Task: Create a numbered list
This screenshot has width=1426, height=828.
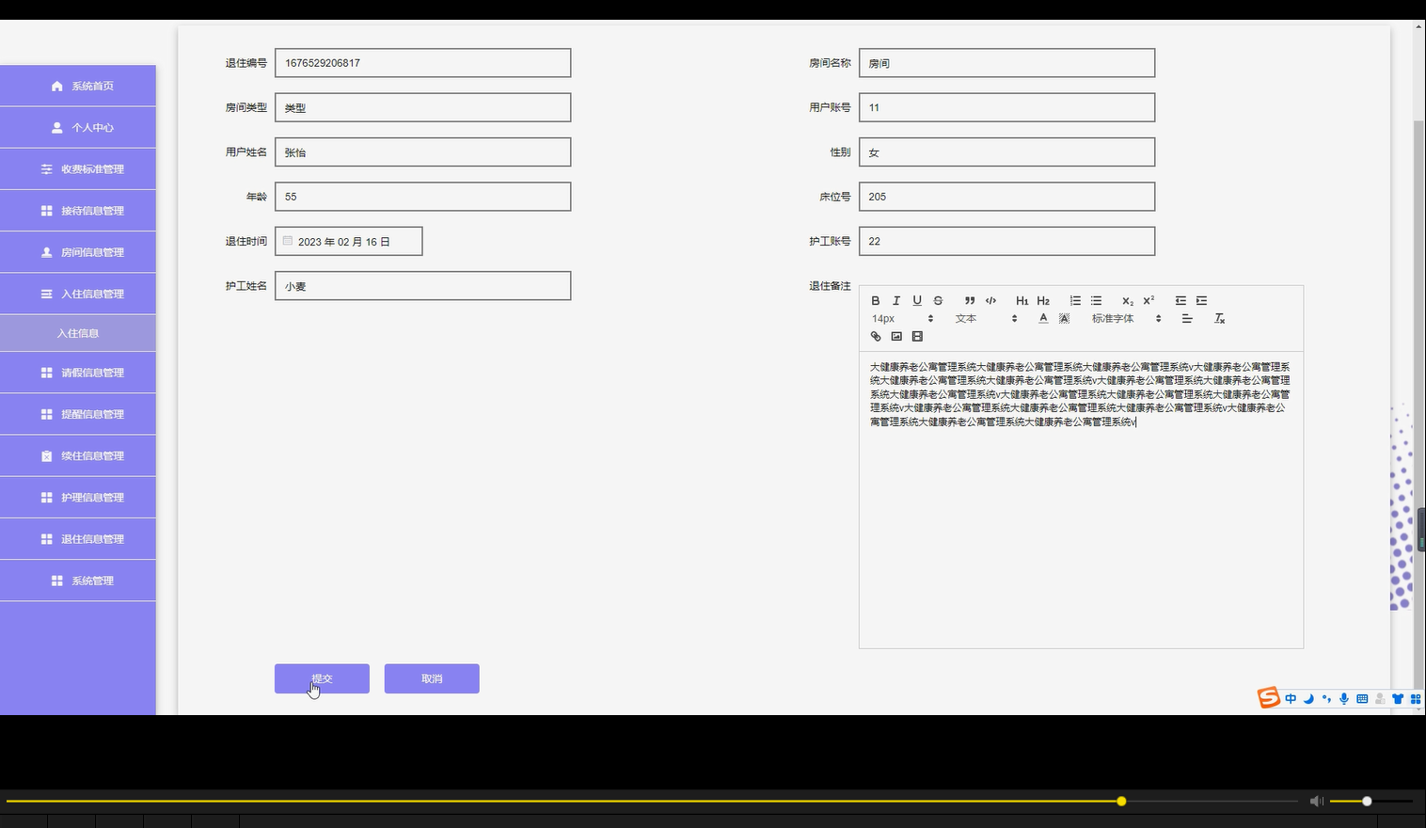Action: pos(1075,300)
